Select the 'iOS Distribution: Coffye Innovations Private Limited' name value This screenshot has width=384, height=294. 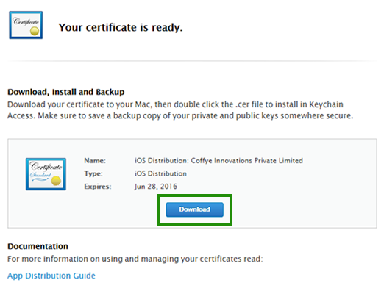tap(218, 161)
